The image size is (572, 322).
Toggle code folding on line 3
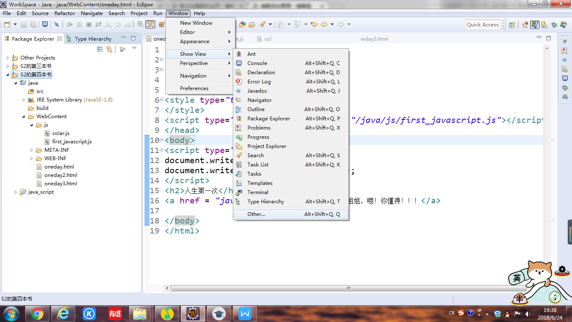pyautogui.click(x=162, y=69)
